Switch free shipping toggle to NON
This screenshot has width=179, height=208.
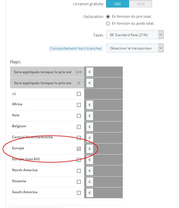coord(141,4)
